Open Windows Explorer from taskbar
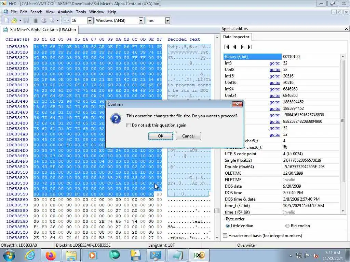The height and width of the screenshot is (262, 350). 71,255
